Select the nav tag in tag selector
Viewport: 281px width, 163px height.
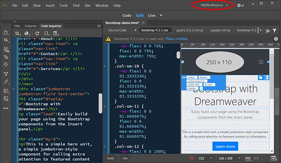(125, 158)
